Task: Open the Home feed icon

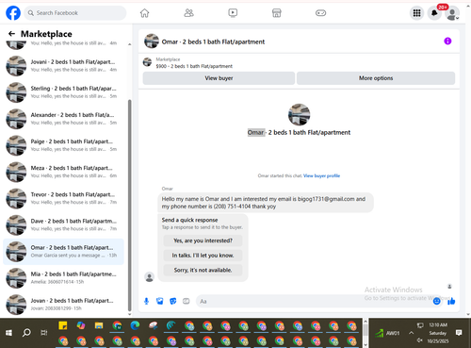Action: (x=144, y=13)
